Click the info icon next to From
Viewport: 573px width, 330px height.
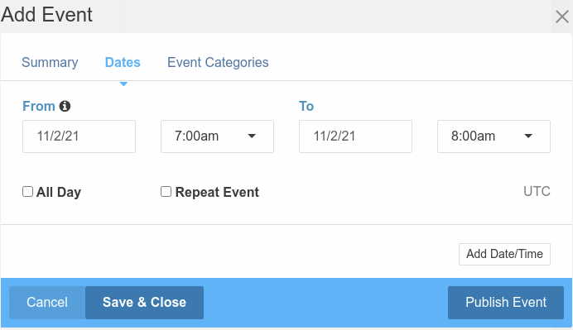65,106
